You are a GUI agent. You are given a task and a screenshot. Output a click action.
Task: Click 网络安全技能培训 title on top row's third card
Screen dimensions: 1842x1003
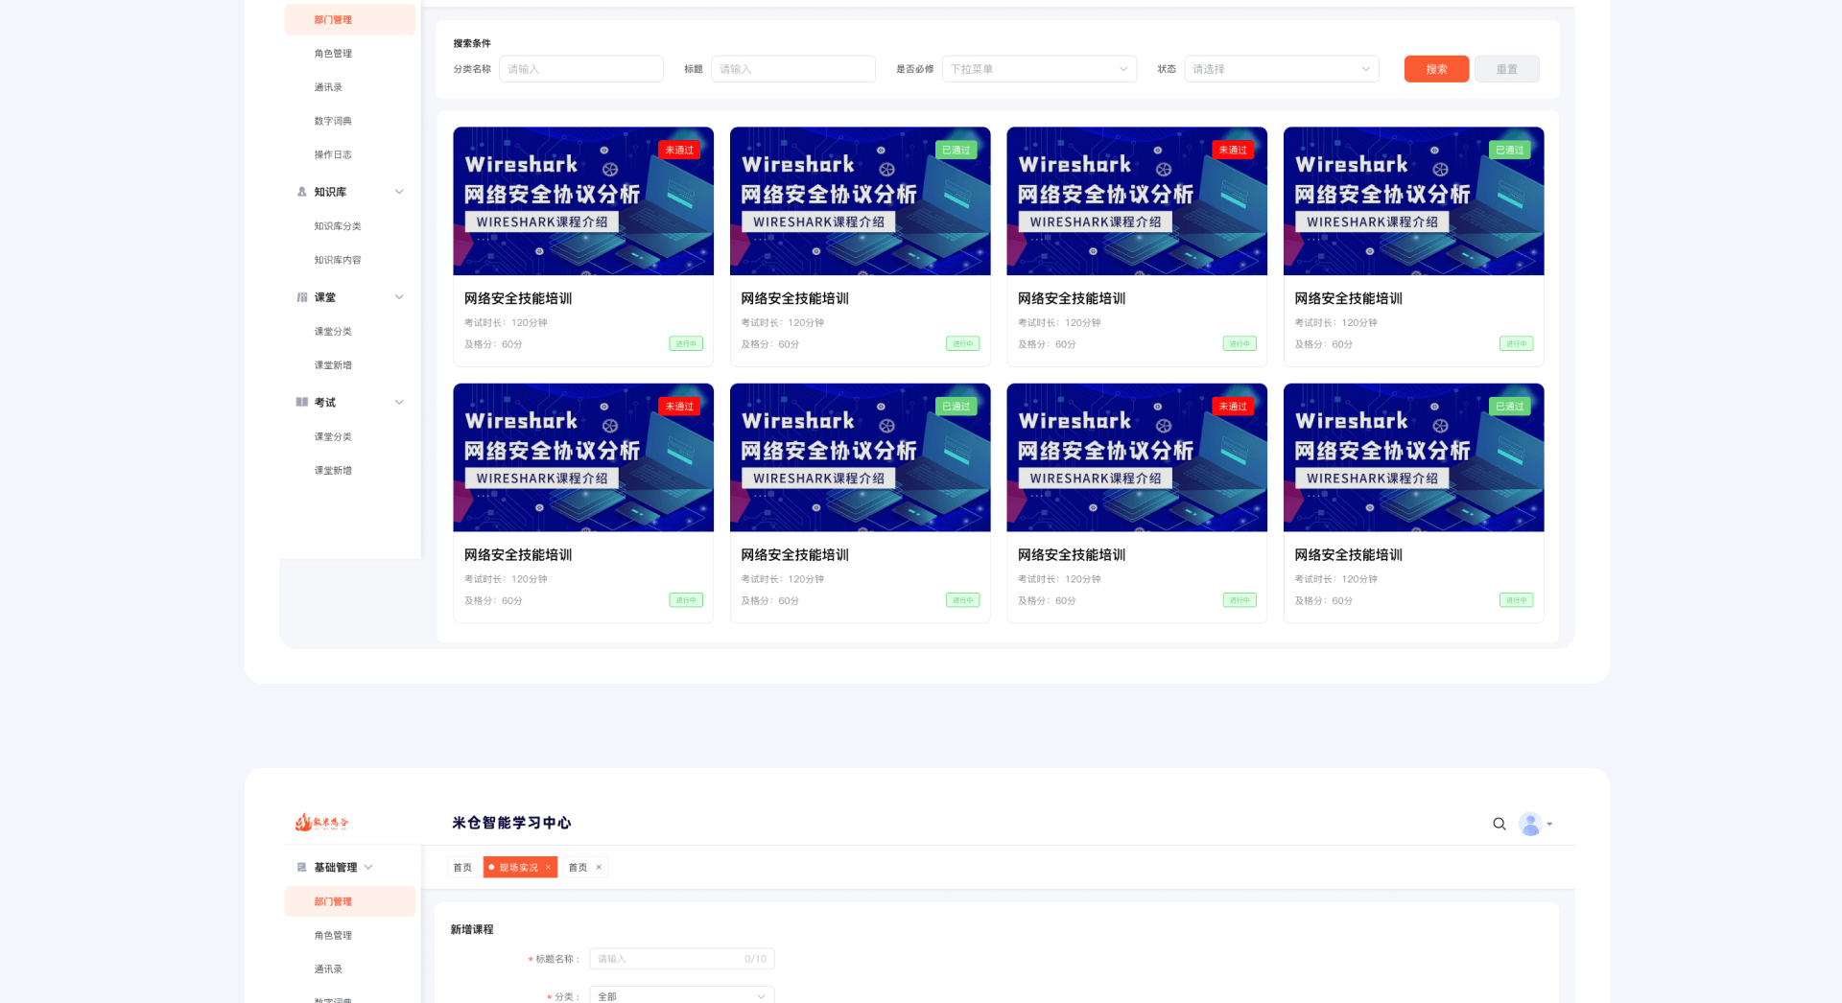1072,299
